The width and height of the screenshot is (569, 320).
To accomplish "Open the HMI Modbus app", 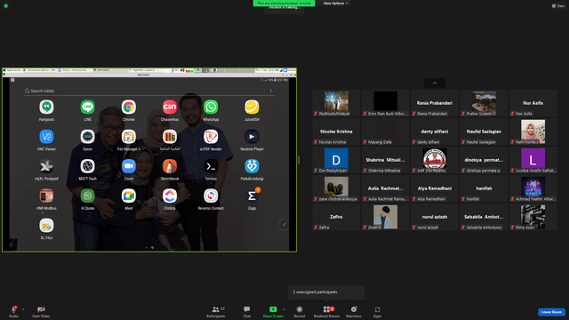I will 46,196.
